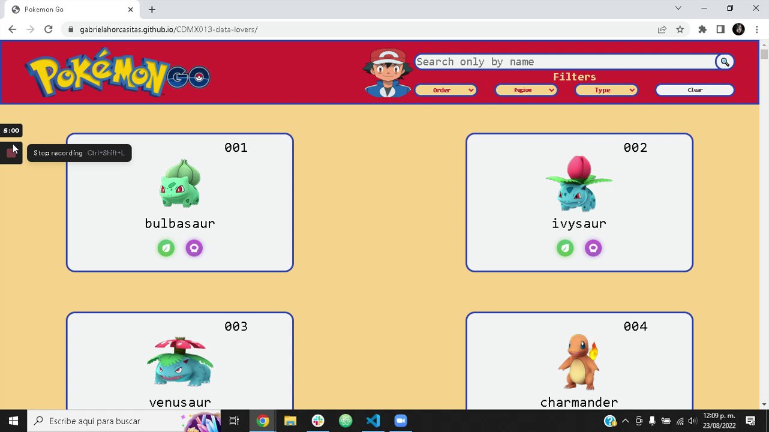Click the browser address bar URL
The height and width of the screenshot is (432, 769).
[169, 29]
